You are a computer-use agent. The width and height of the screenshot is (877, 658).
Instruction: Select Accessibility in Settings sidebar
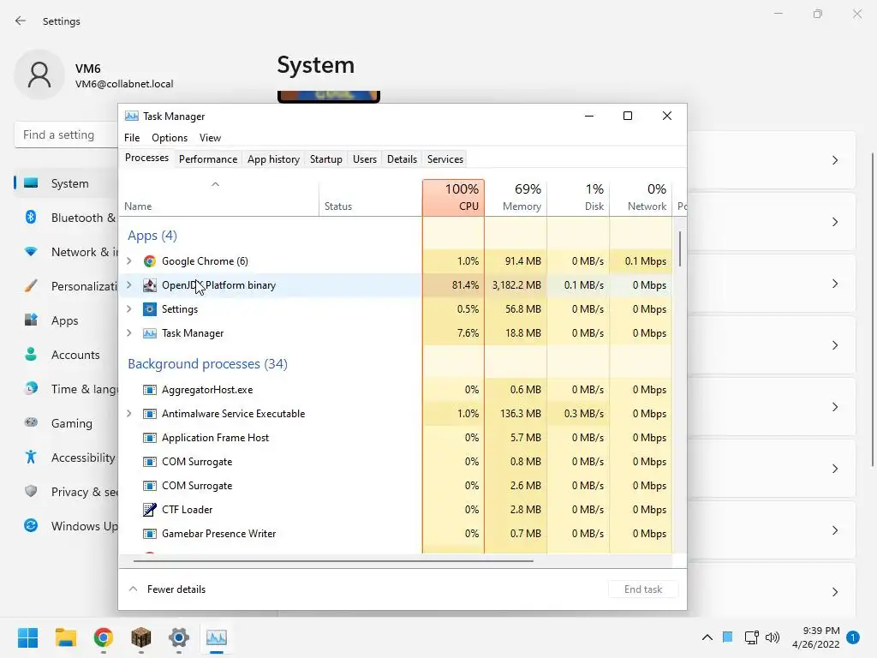tap(66, 458)
